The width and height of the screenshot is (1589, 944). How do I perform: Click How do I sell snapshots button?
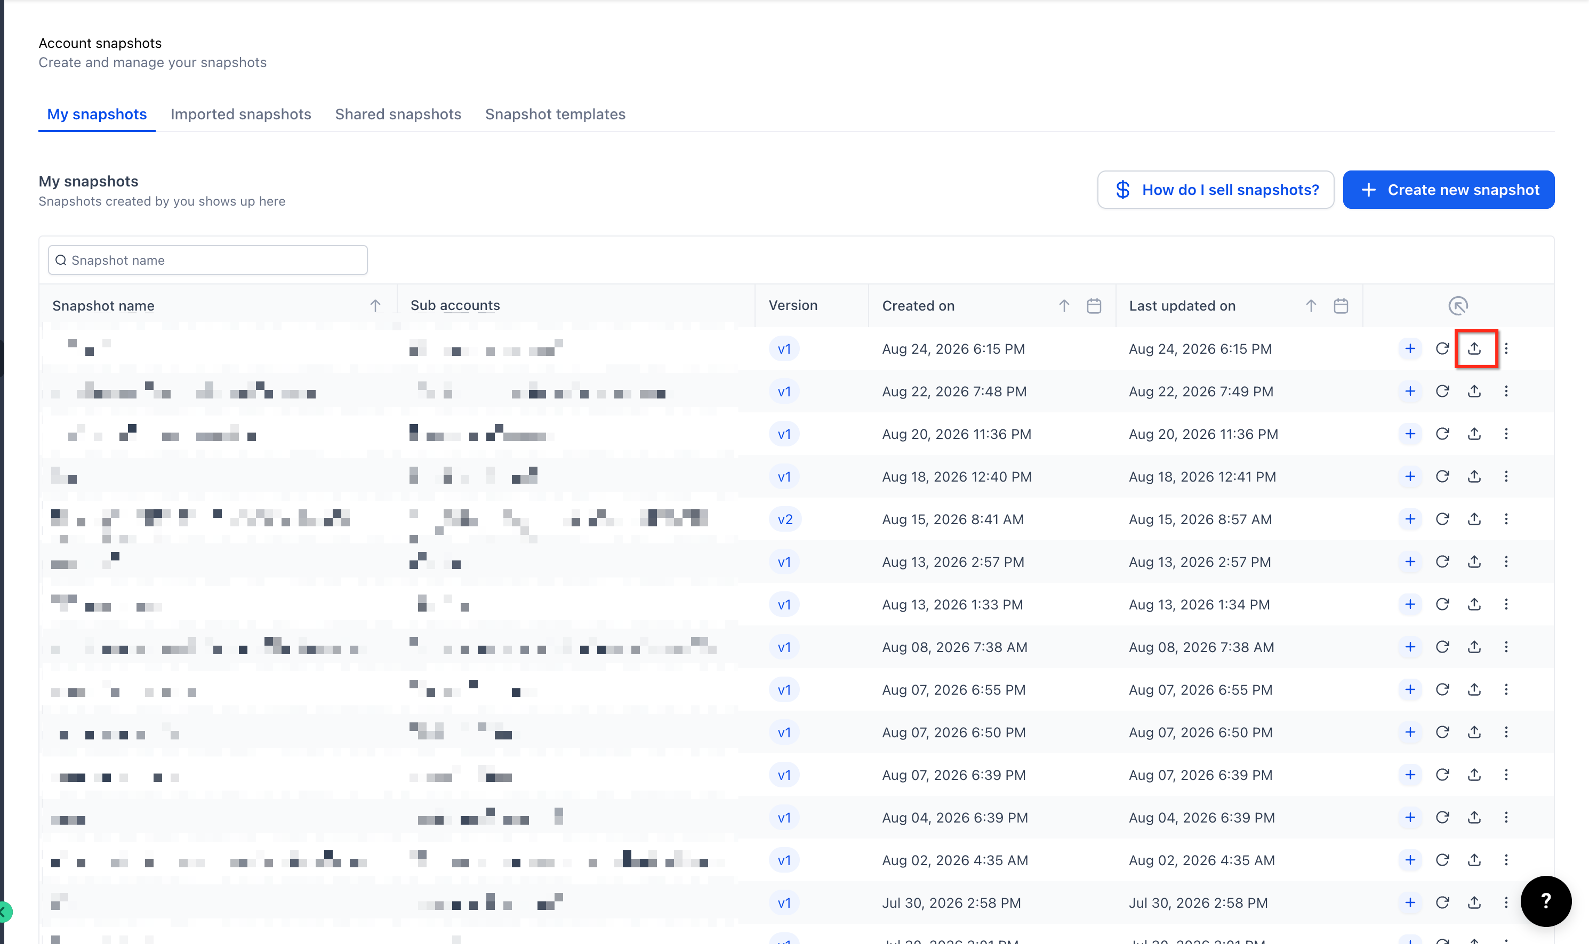point(1215,190)
